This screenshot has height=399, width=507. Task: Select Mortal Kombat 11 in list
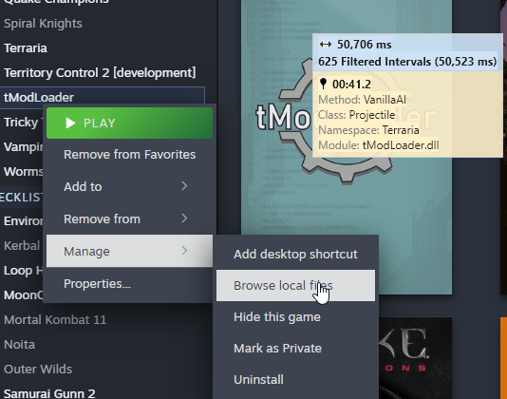point(55,320)
